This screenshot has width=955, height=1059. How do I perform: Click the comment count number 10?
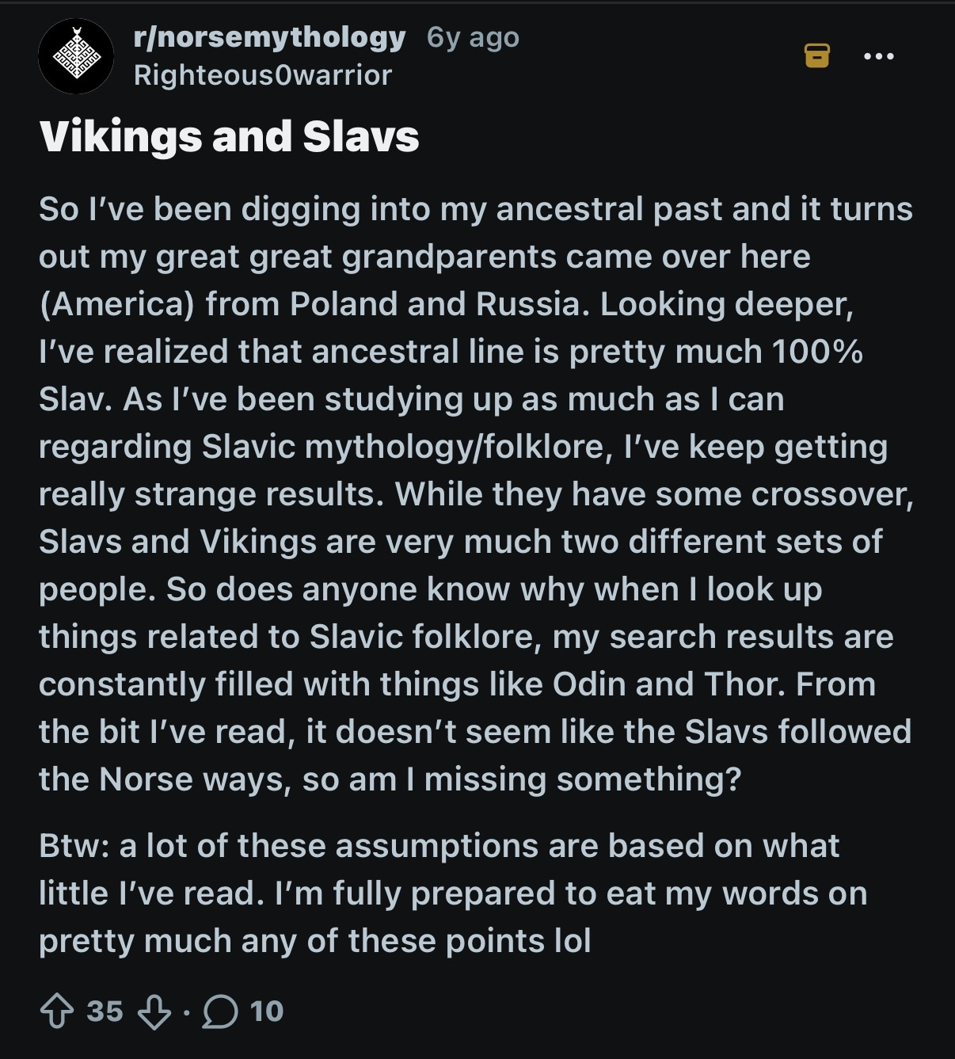[267, 1011]
